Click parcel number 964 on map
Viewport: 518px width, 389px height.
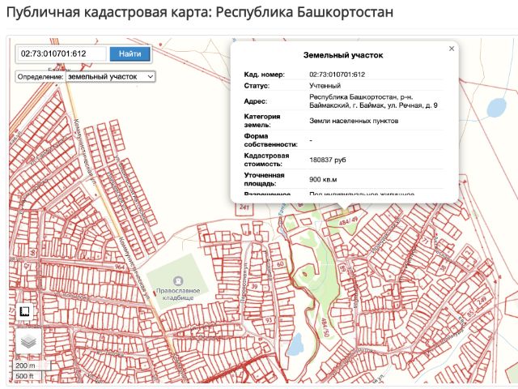tap(120, 267)
